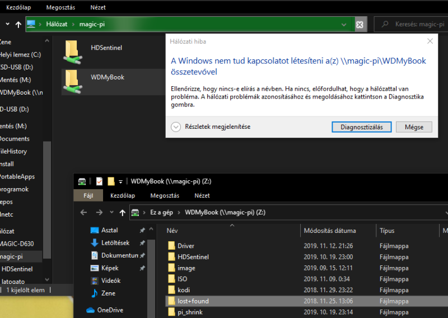
Task: Click Hálózat in the breadcrumb path
Action: 57,24
